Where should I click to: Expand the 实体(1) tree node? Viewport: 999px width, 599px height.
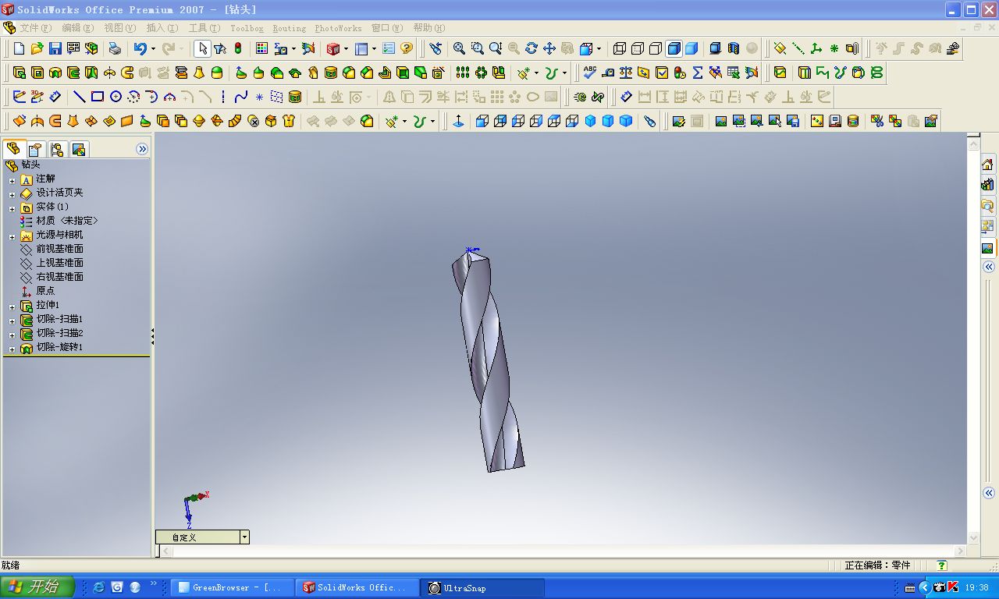click(12, 208)
